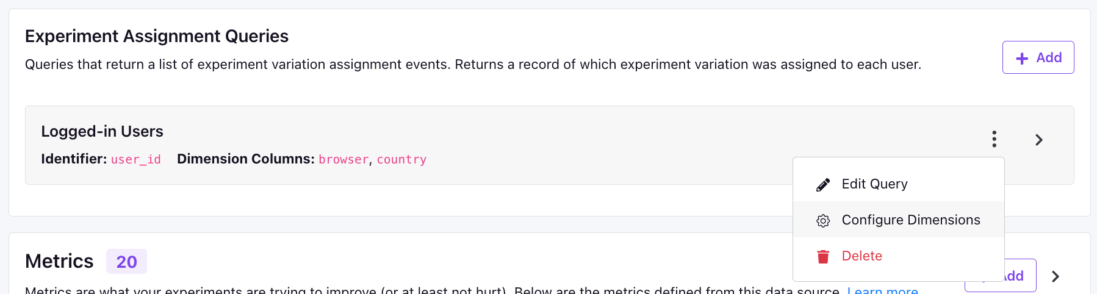Click the Metrics section heading
Image resolution: width=1097 pixels, height=294 pixels.
(59, 261)
